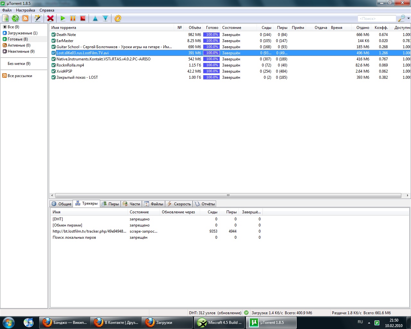
Task: Move torrent down the queue arrow
Action: (x=105, y=18)
